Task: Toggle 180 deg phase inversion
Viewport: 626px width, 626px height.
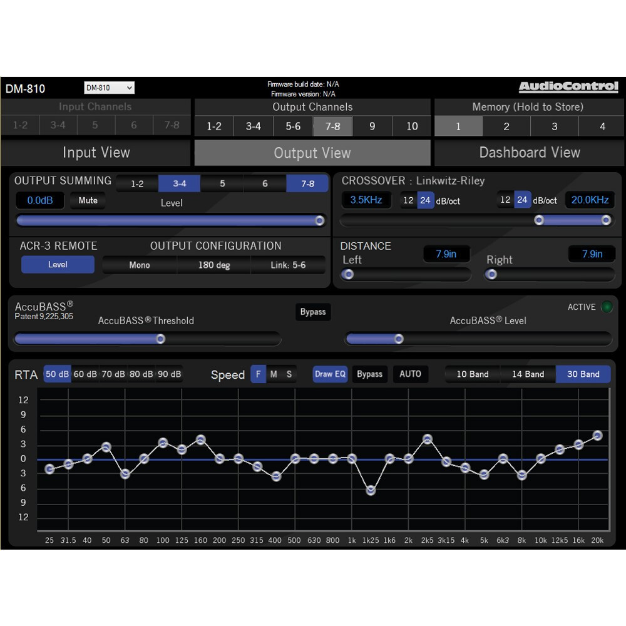Action: (214, 265)
